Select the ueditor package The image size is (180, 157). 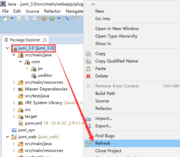45,75
